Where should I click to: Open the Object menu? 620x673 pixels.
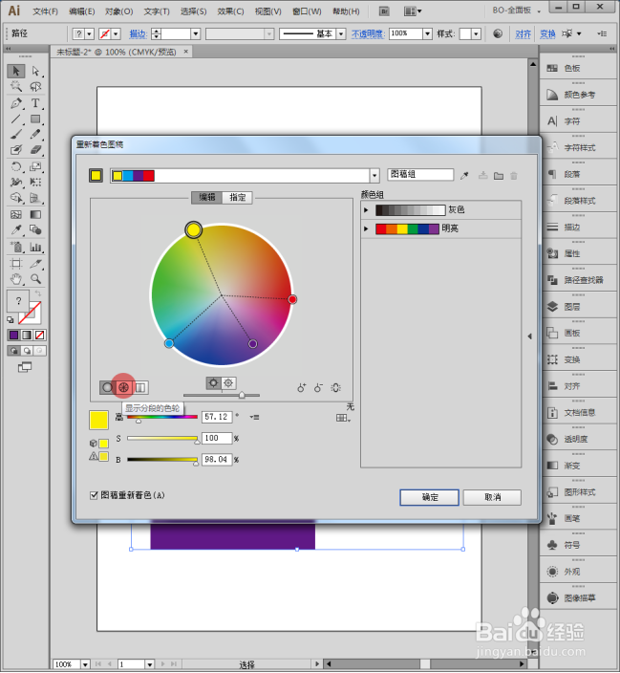(119, 11)
